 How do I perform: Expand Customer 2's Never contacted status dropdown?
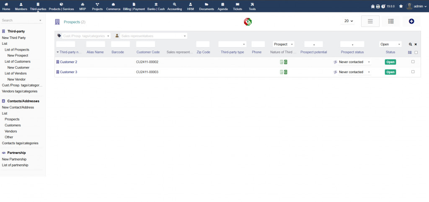pos(354,62)
